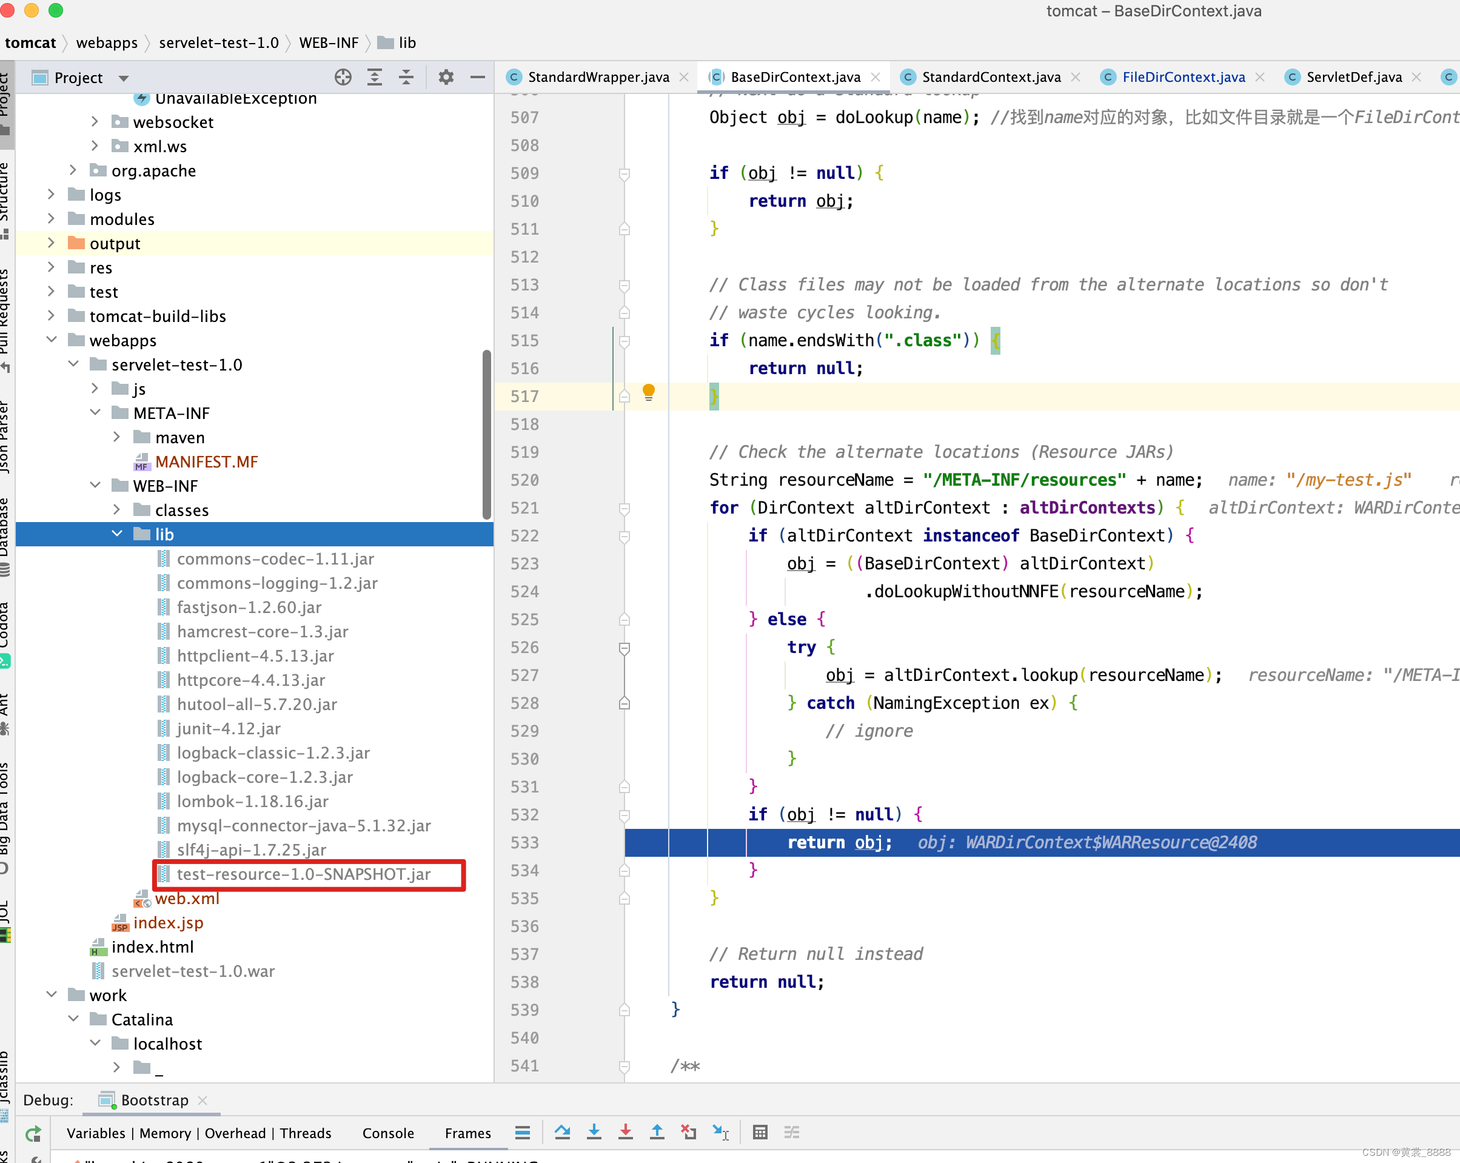Click the Trace Current Stream Chain icon
Screen dimensions: 1460x1163
tap(792, 1132)
